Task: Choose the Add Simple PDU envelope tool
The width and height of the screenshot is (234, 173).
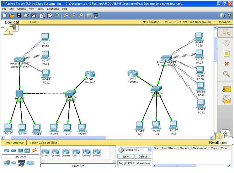Action: 226,89
